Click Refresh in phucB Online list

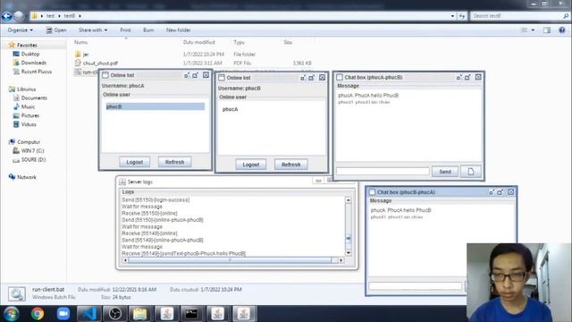290,165
